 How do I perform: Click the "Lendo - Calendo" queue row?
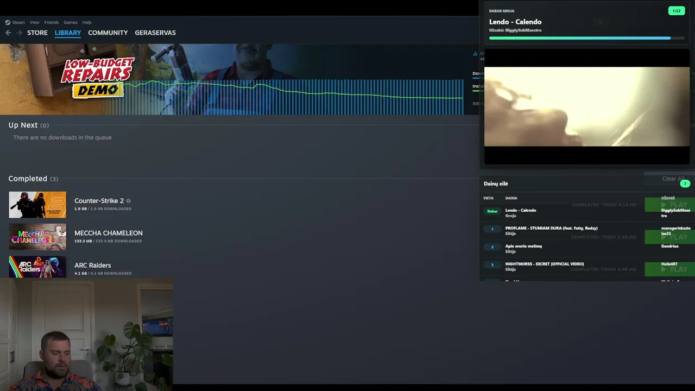click(x=587, y=212)
